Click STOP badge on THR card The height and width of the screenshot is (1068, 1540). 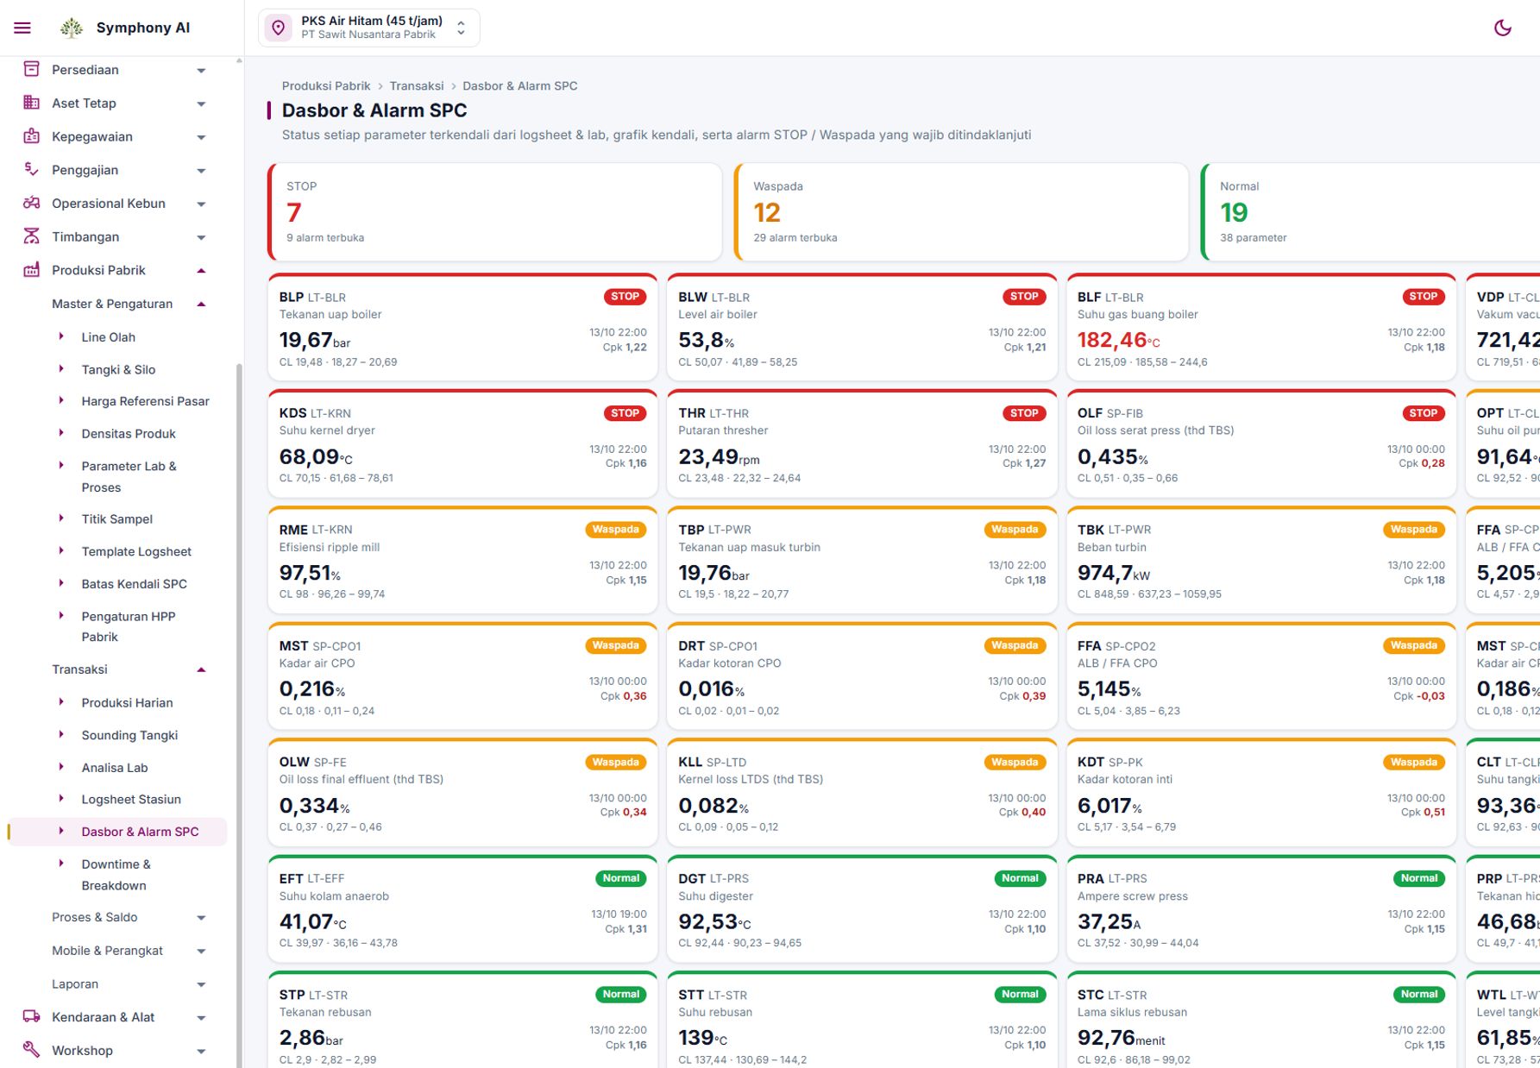point(1024,413)
